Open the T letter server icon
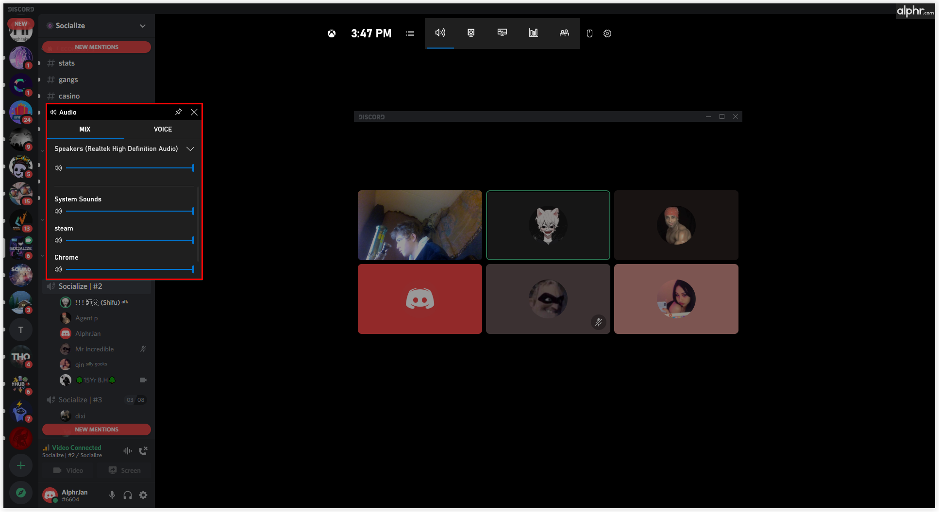Image resolution: width=939 pixels, height=512 pixels. (21, 330)
